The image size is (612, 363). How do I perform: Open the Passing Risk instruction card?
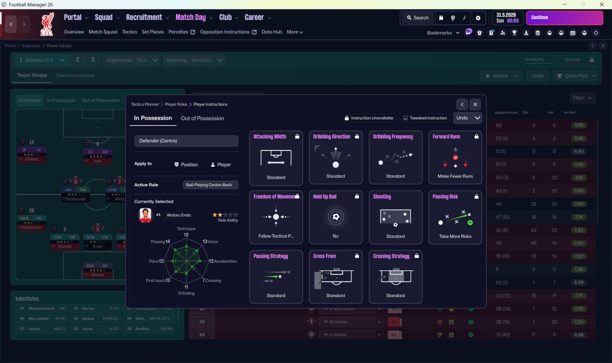[455, 217]
